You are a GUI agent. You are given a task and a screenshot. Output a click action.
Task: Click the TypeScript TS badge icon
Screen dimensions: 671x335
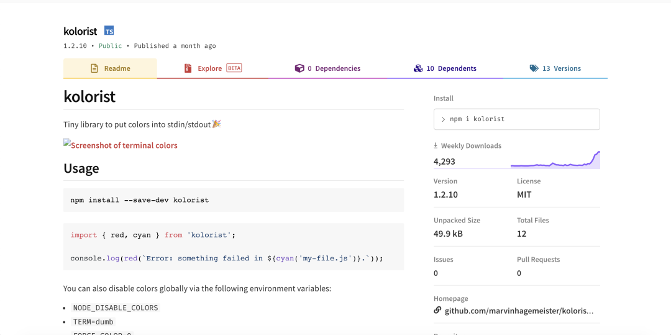click(x=109, y=31)
